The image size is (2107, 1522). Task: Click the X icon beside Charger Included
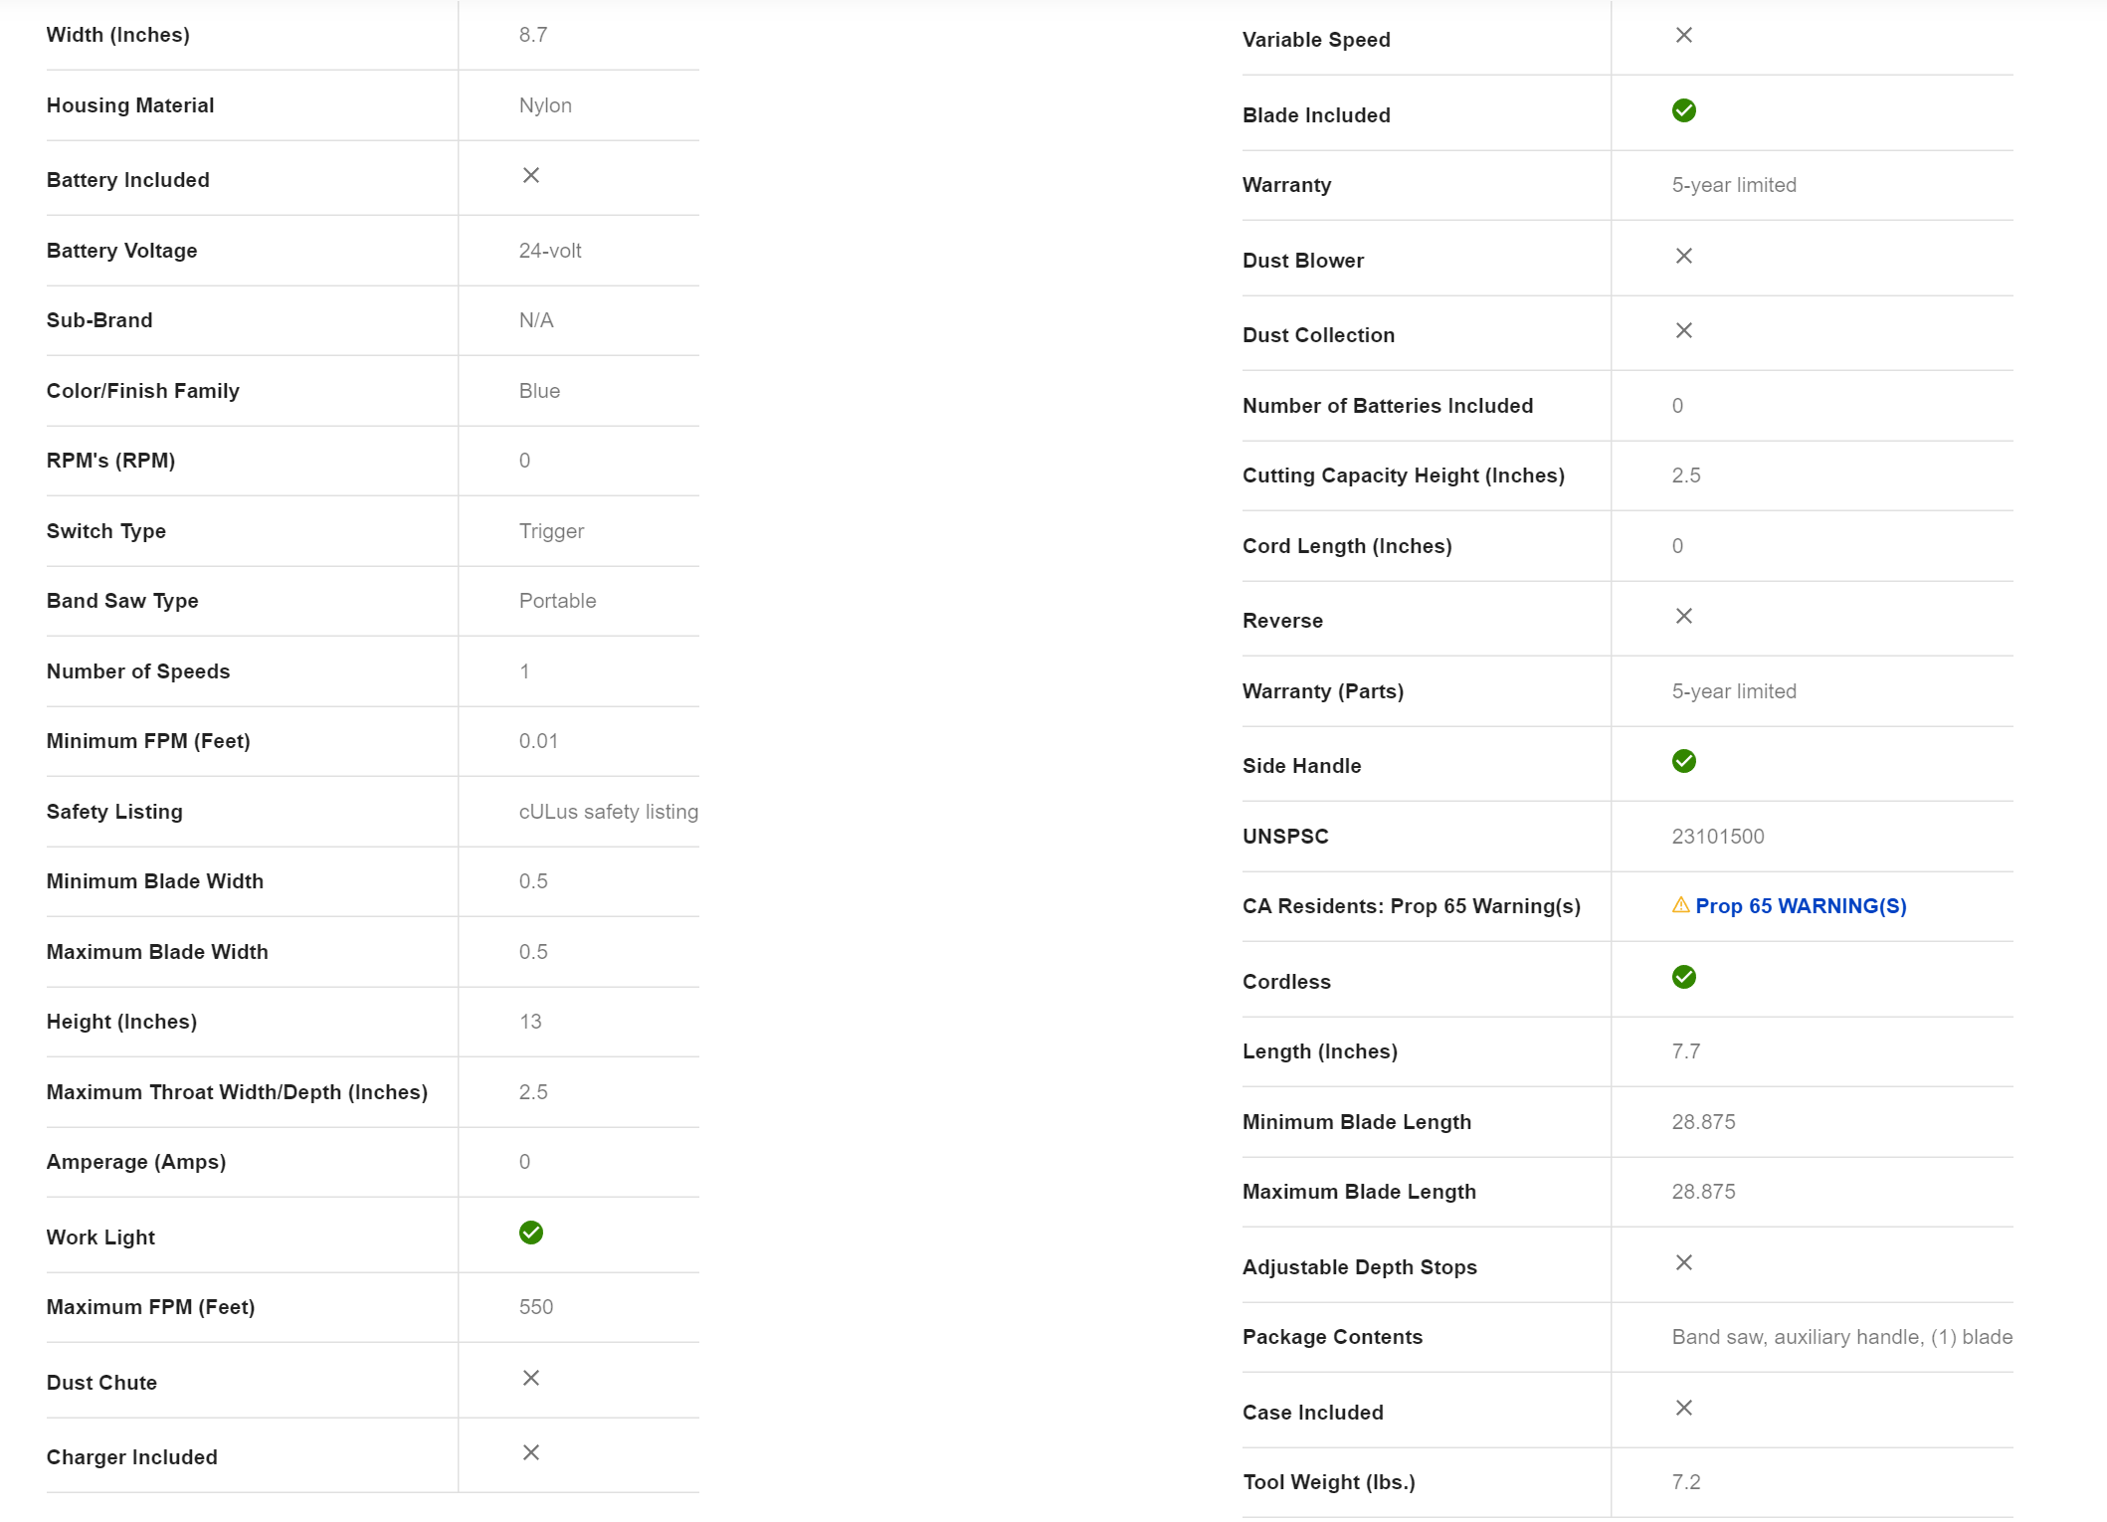pyautogui.click(x=530, y=1452)
